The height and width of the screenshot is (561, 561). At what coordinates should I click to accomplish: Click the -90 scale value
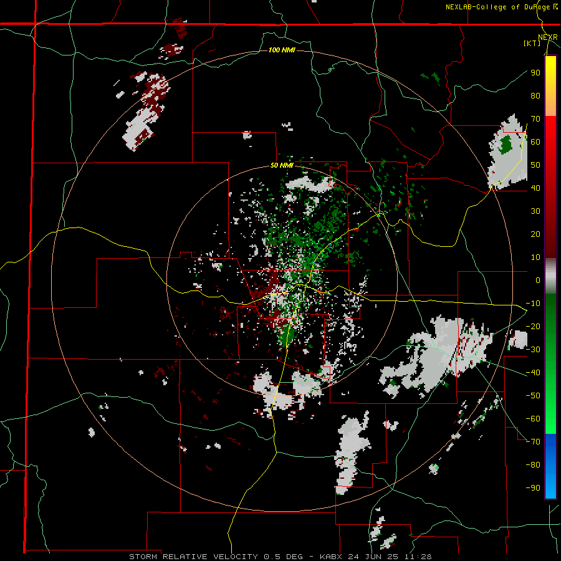click(x=533, y=488)
